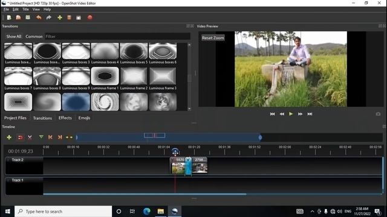387x217 pixels.
Task: Click the timeline horizontal scrollbar
Action: click(145, 194)
